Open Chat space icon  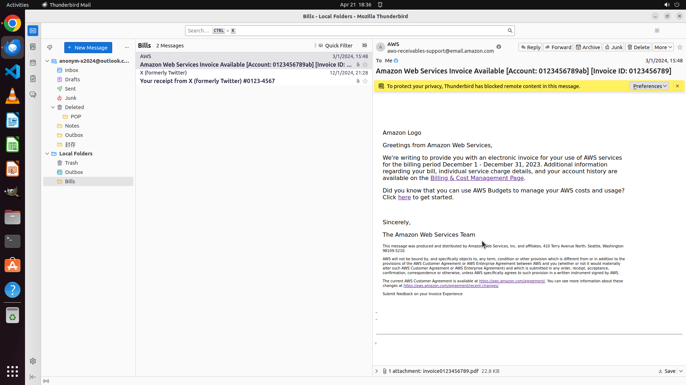click(x=33, y=95)
